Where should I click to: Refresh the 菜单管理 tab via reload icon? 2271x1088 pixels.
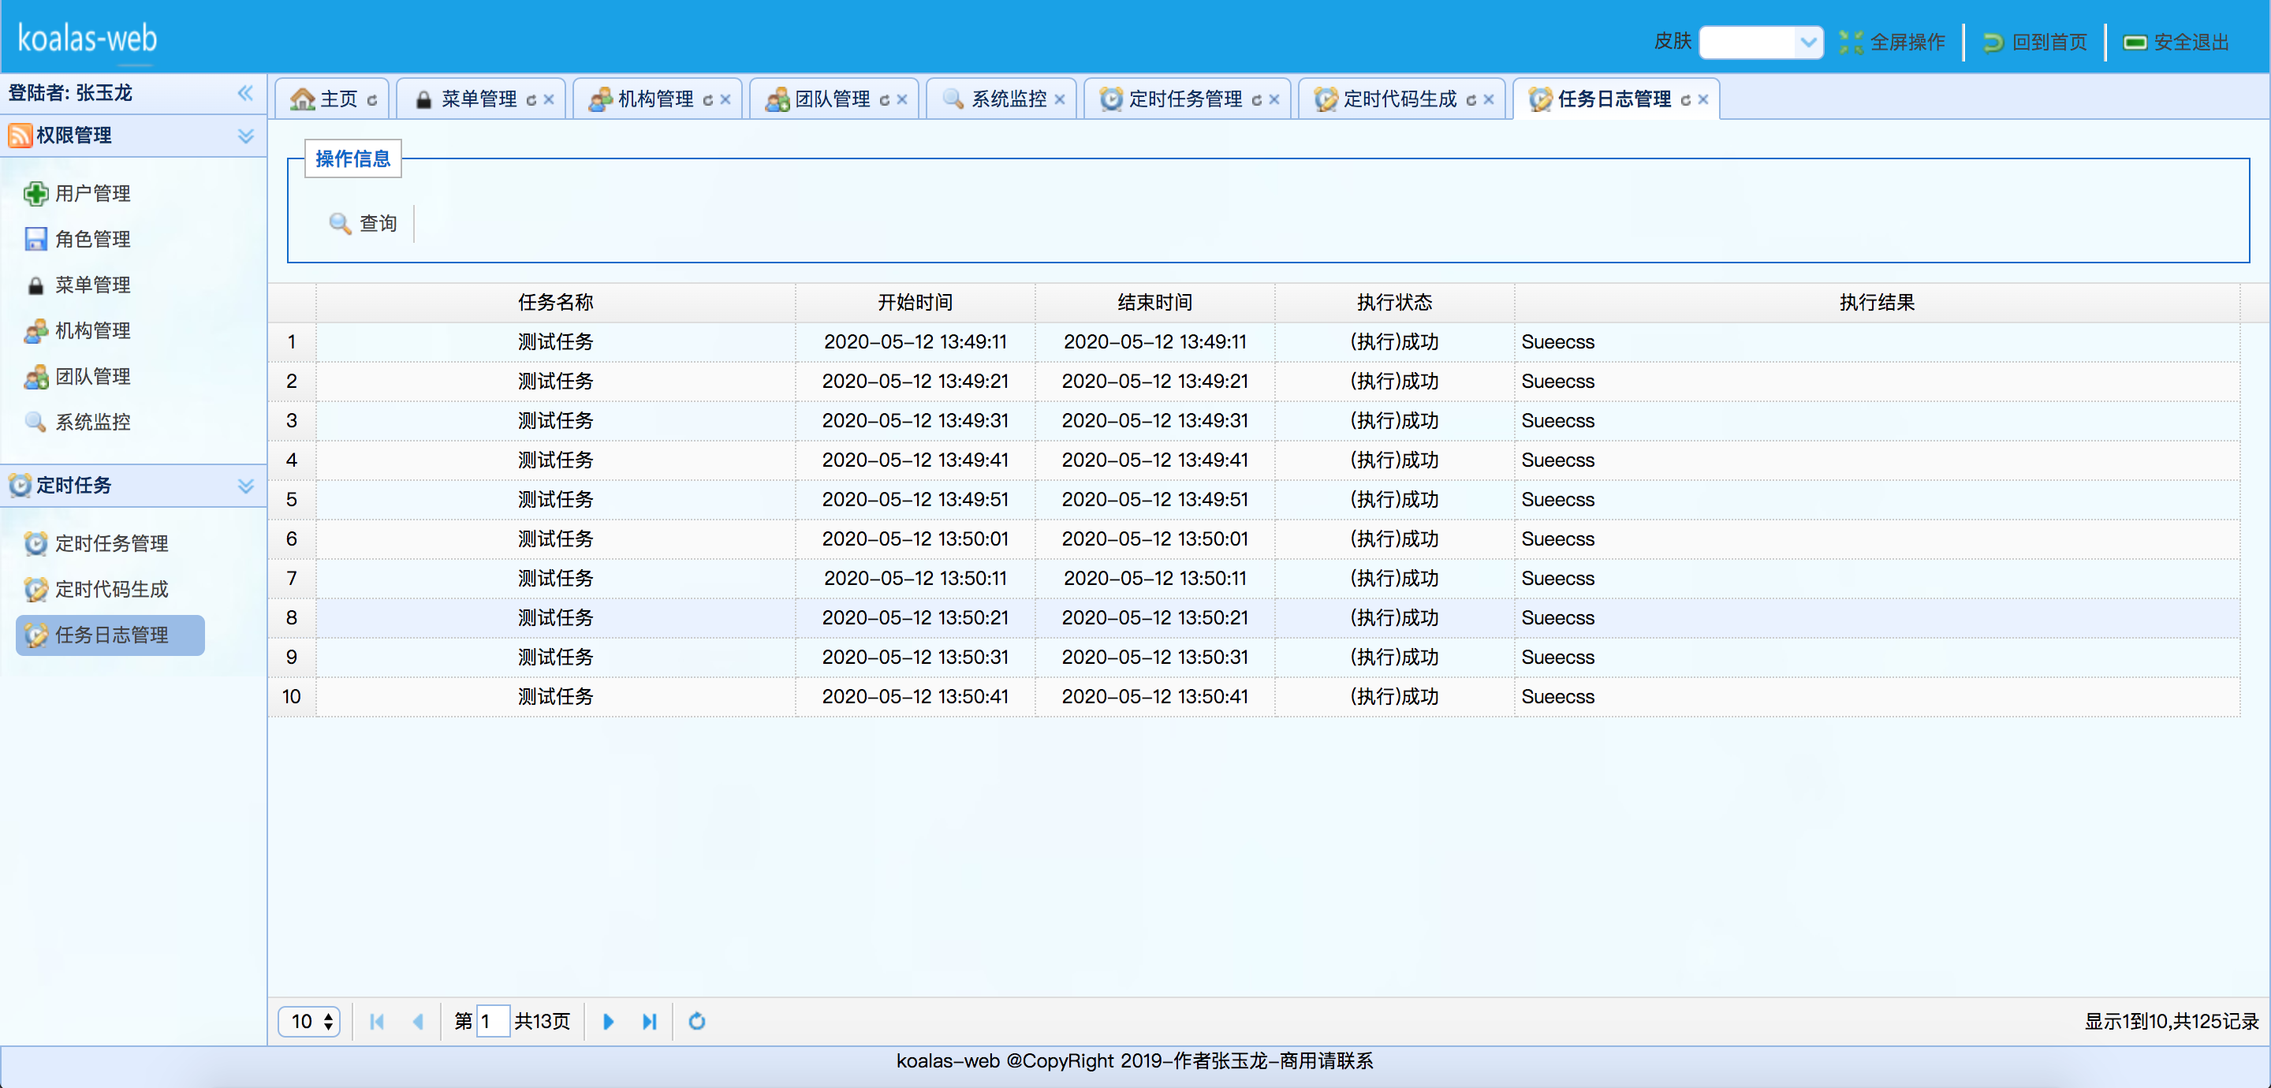tap(531, 99)
